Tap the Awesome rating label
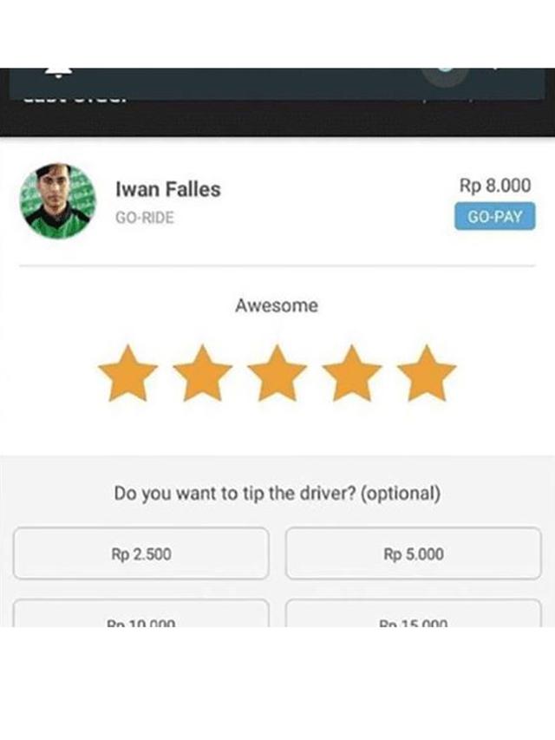This screenshot has height=740, width=555. point(277,305)
